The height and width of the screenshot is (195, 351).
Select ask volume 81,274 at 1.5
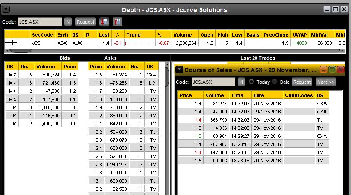tap(119, 75)
